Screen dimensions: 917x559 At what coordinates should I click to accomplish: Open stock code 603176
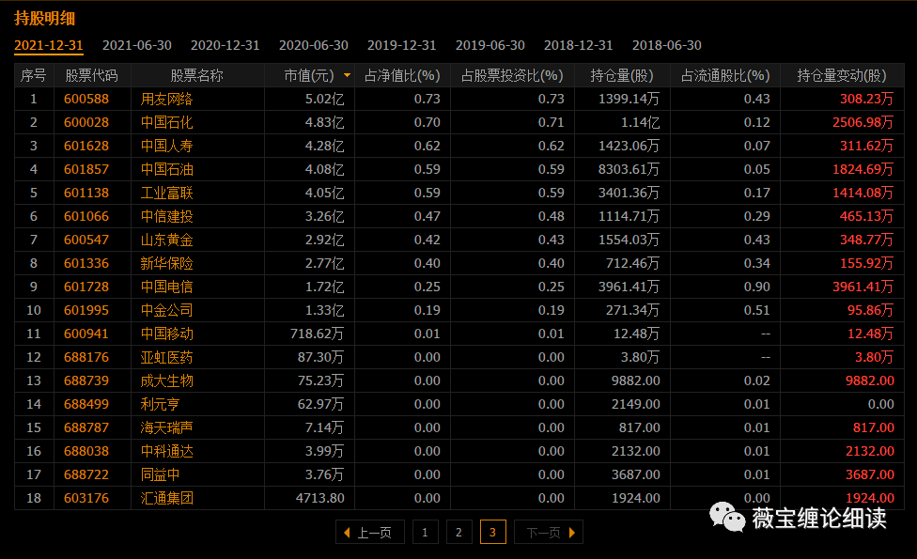click(x=86, y=498)
